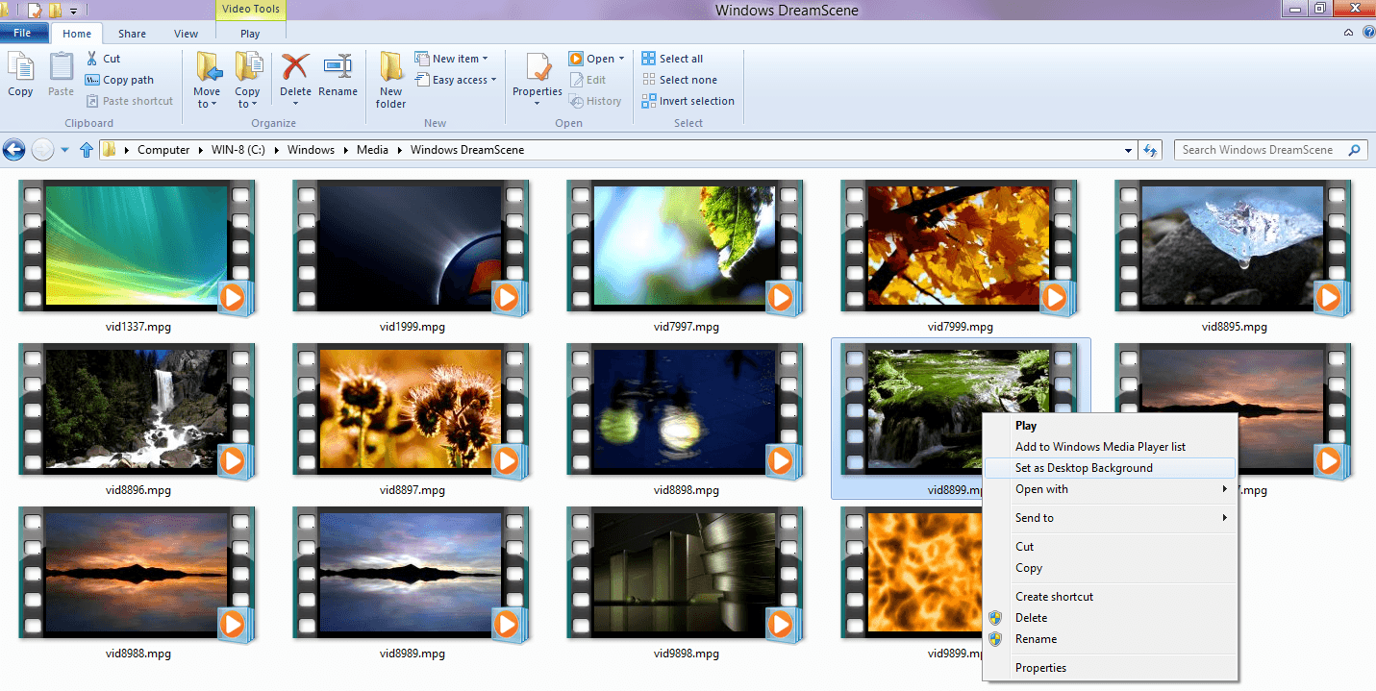1376x691 pixels.
Task: Toggle the Minimize Ribbon chevron
Action: coord(1348,32)
